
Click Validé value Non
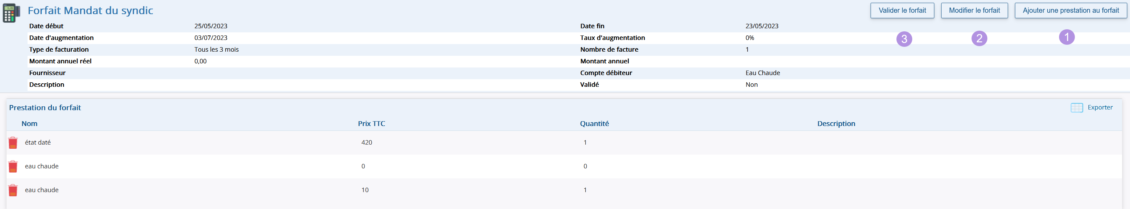[751, 85]
